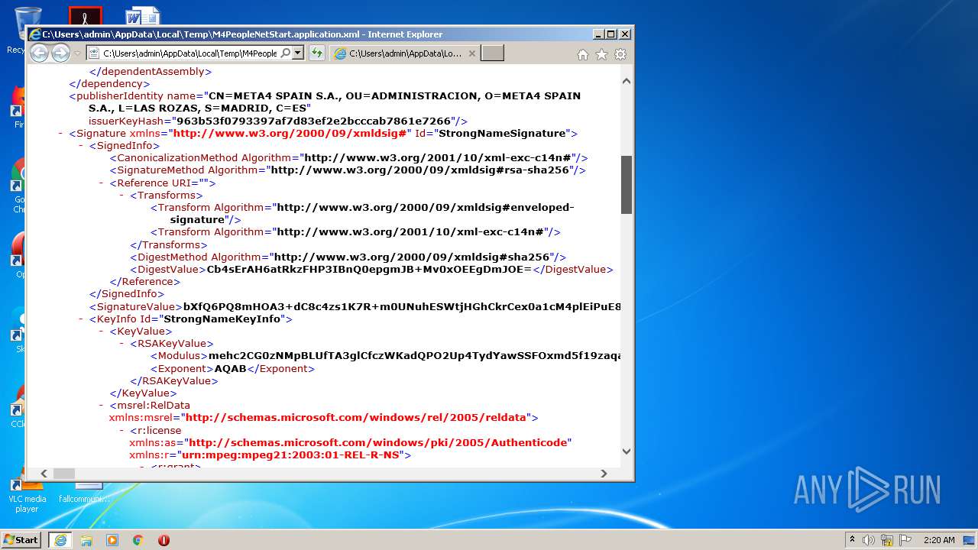Collapse the r:license node
The height and width of the screenshot is (550, 978).
coord(122,431)
